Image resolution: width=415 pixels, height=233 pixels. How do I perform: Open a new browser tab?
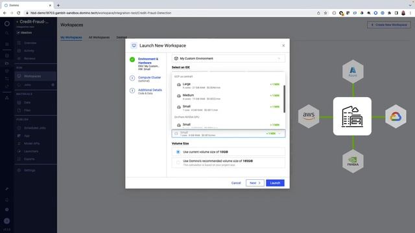tap(58, 5)
